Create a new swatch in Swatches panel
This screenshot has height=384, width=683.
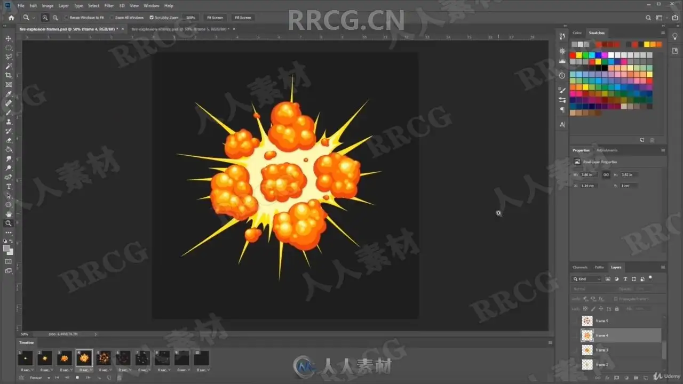point(642,140)
